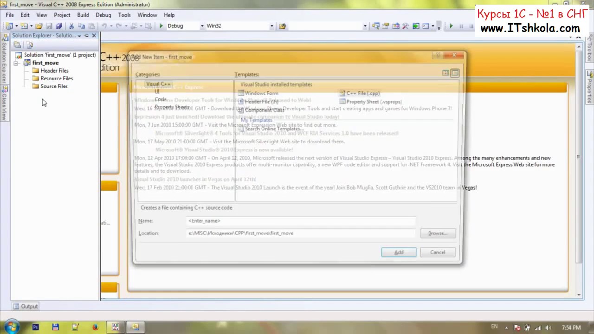Select the Property Sheet (.vsprops) template
The width and height of the screenshot is (594, 334).
(x=370, y=102)
